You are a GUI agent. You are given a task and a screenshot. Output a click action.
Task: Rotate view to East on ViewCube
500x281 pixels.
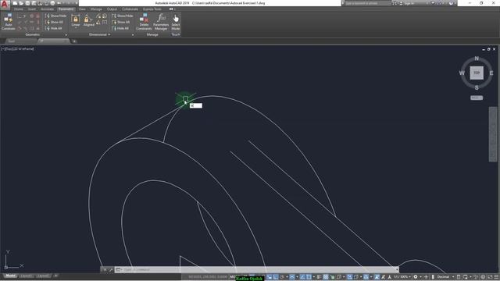tap(491, 73)
